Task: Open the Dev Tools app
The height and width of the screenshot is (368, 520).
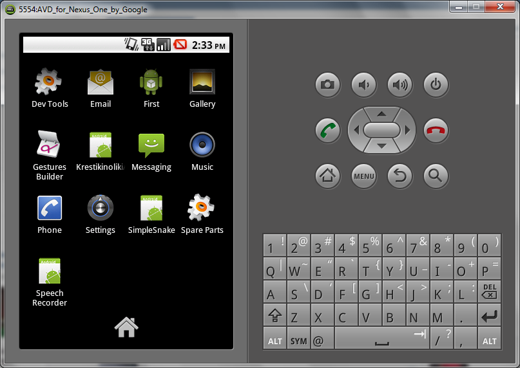Action: tap(50, 88)
